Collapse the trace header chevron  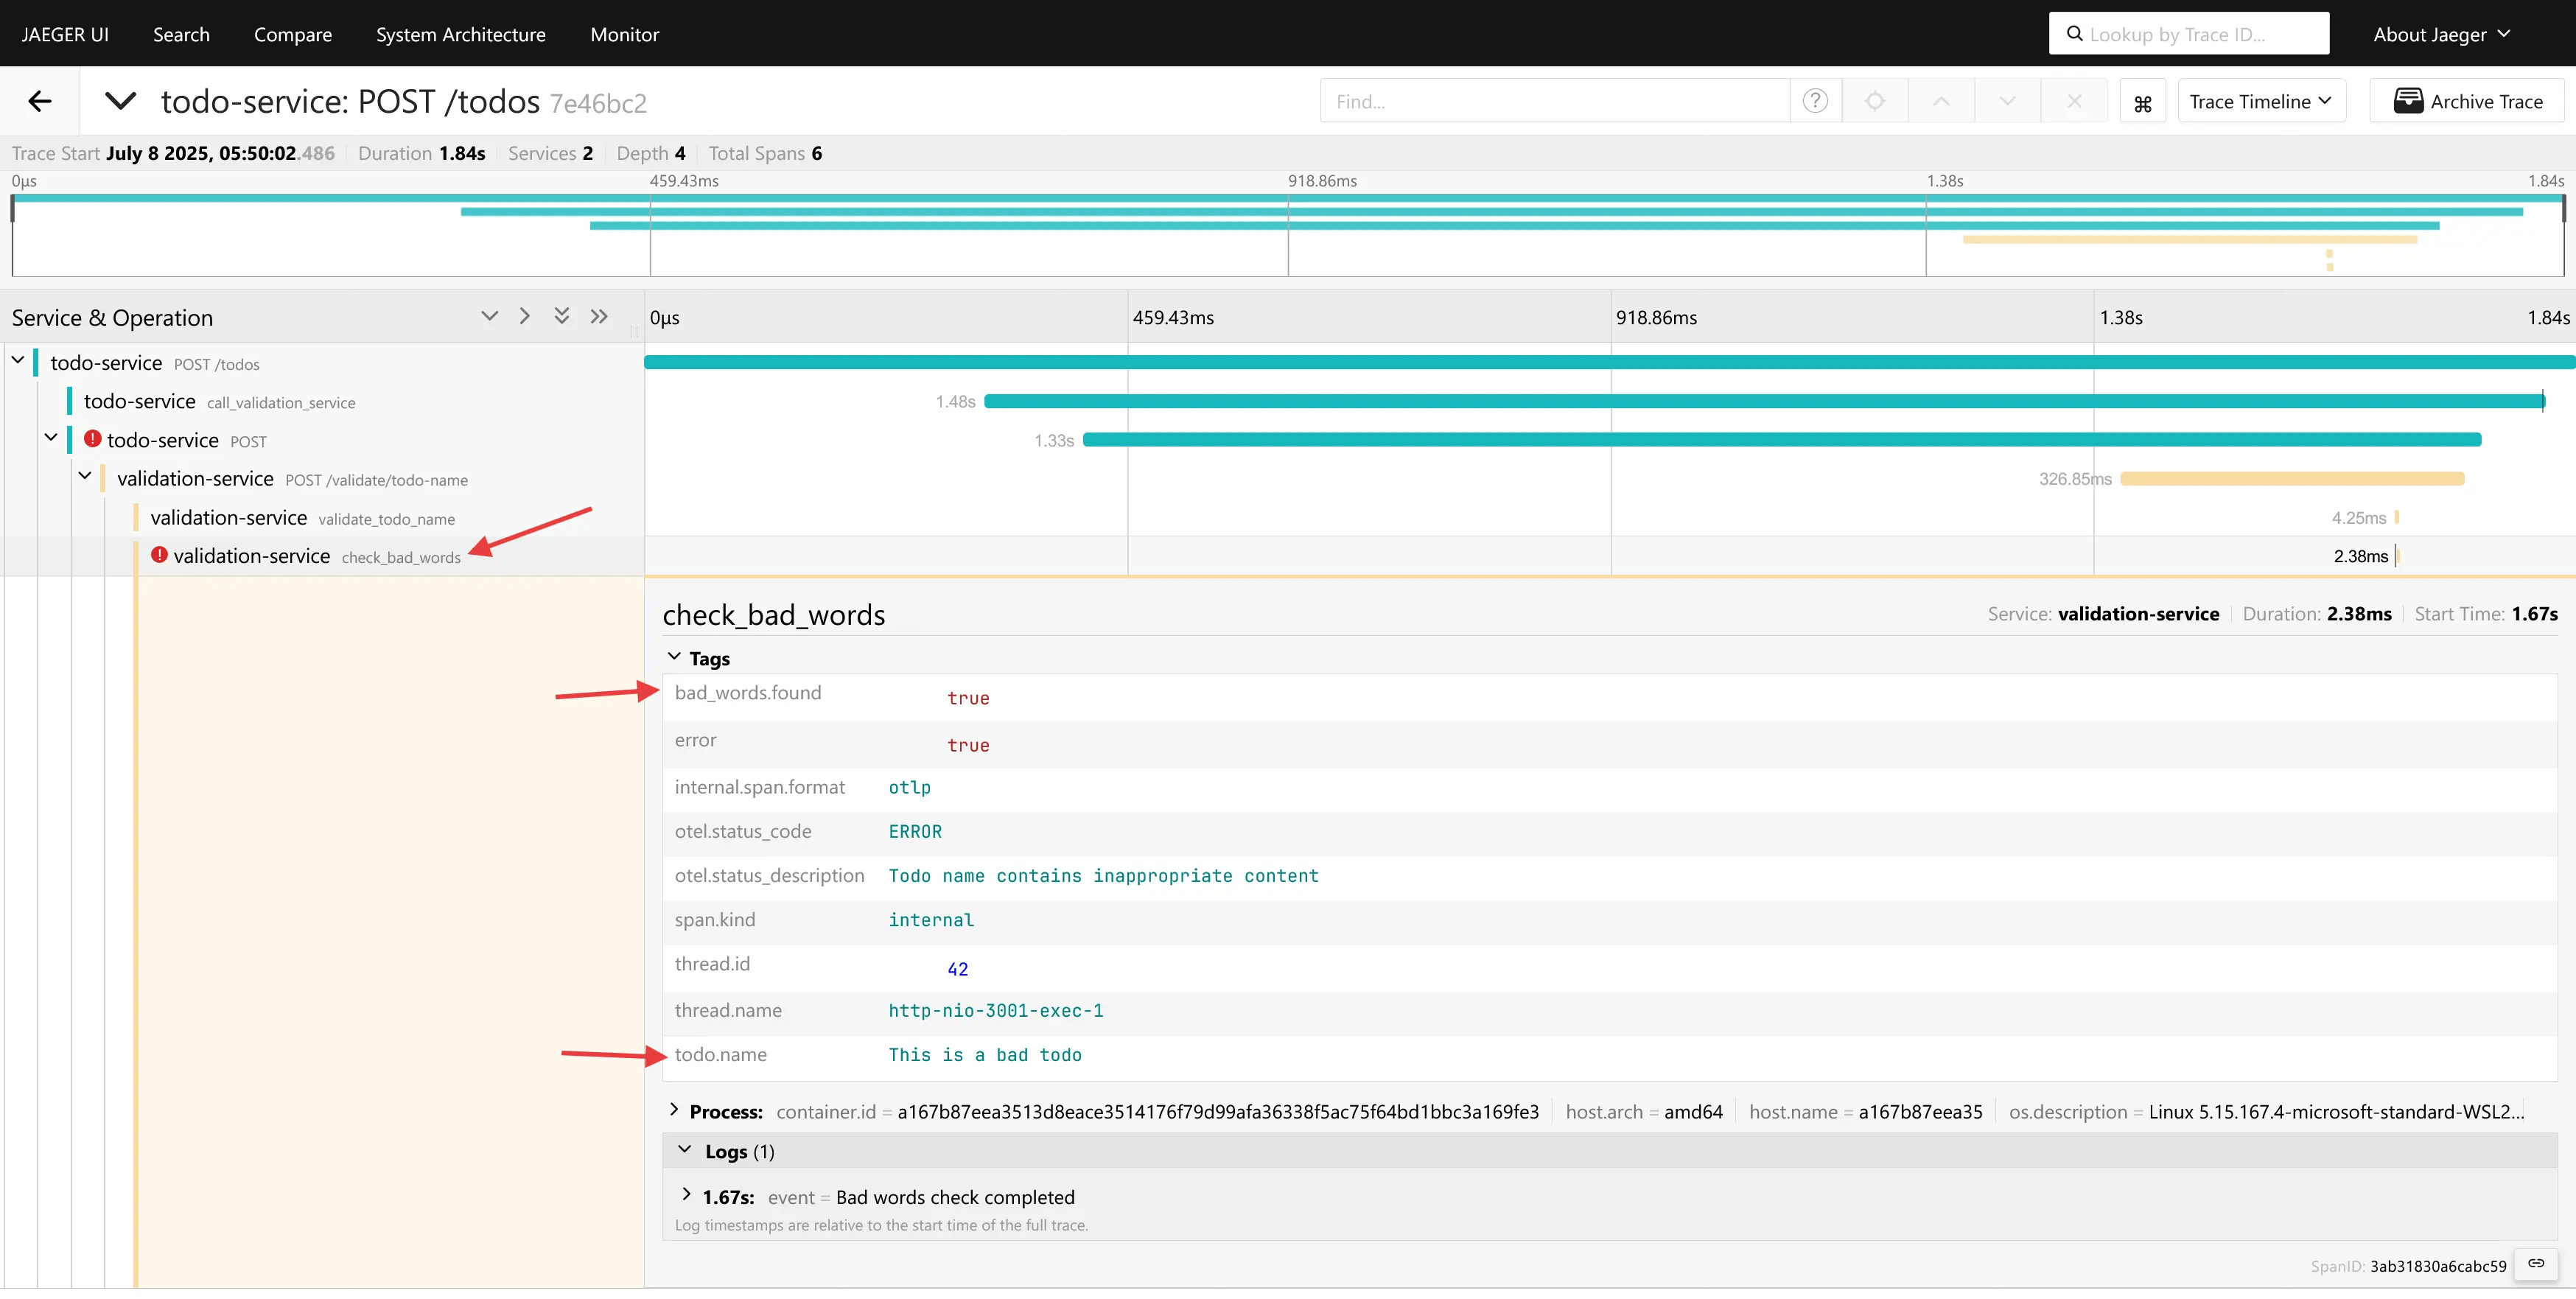[120, 101]
